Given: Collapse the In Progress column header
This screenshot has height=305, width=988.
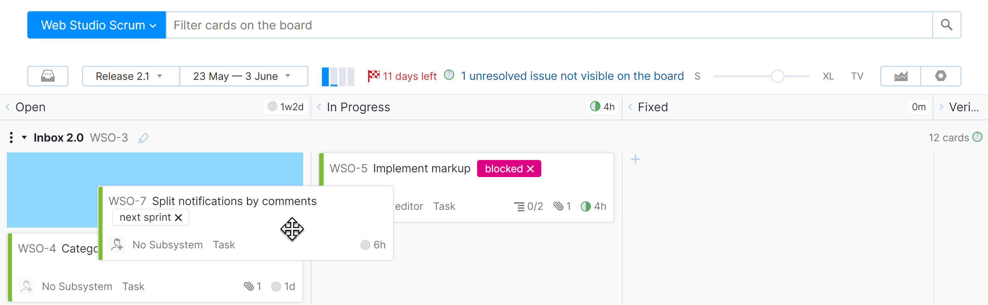Looking at the screenshot, I should click(319, 107).
